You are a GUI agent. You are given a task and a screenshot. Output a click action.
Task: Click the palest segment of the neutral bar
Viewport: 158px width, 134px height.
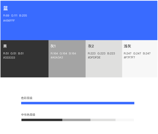125,120
